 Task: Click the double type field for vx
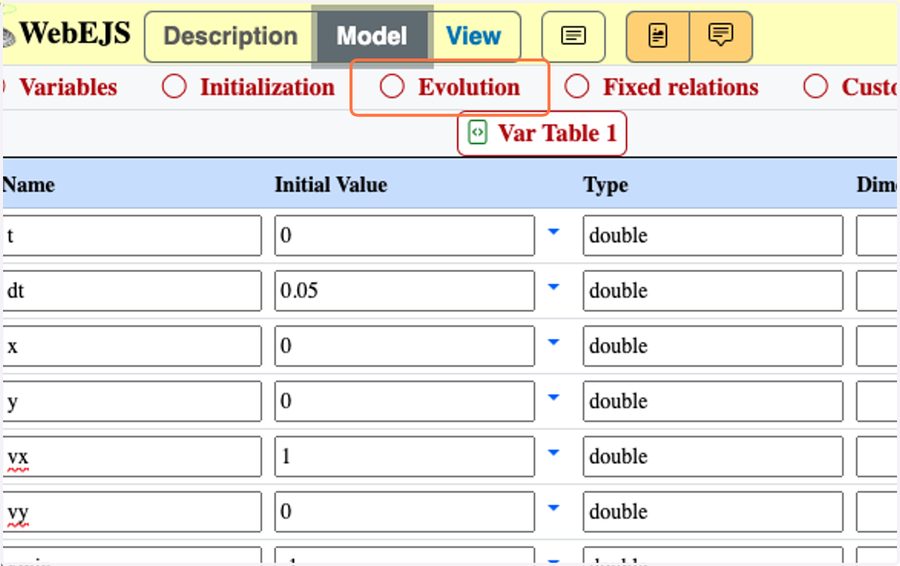tap(713, 457)
